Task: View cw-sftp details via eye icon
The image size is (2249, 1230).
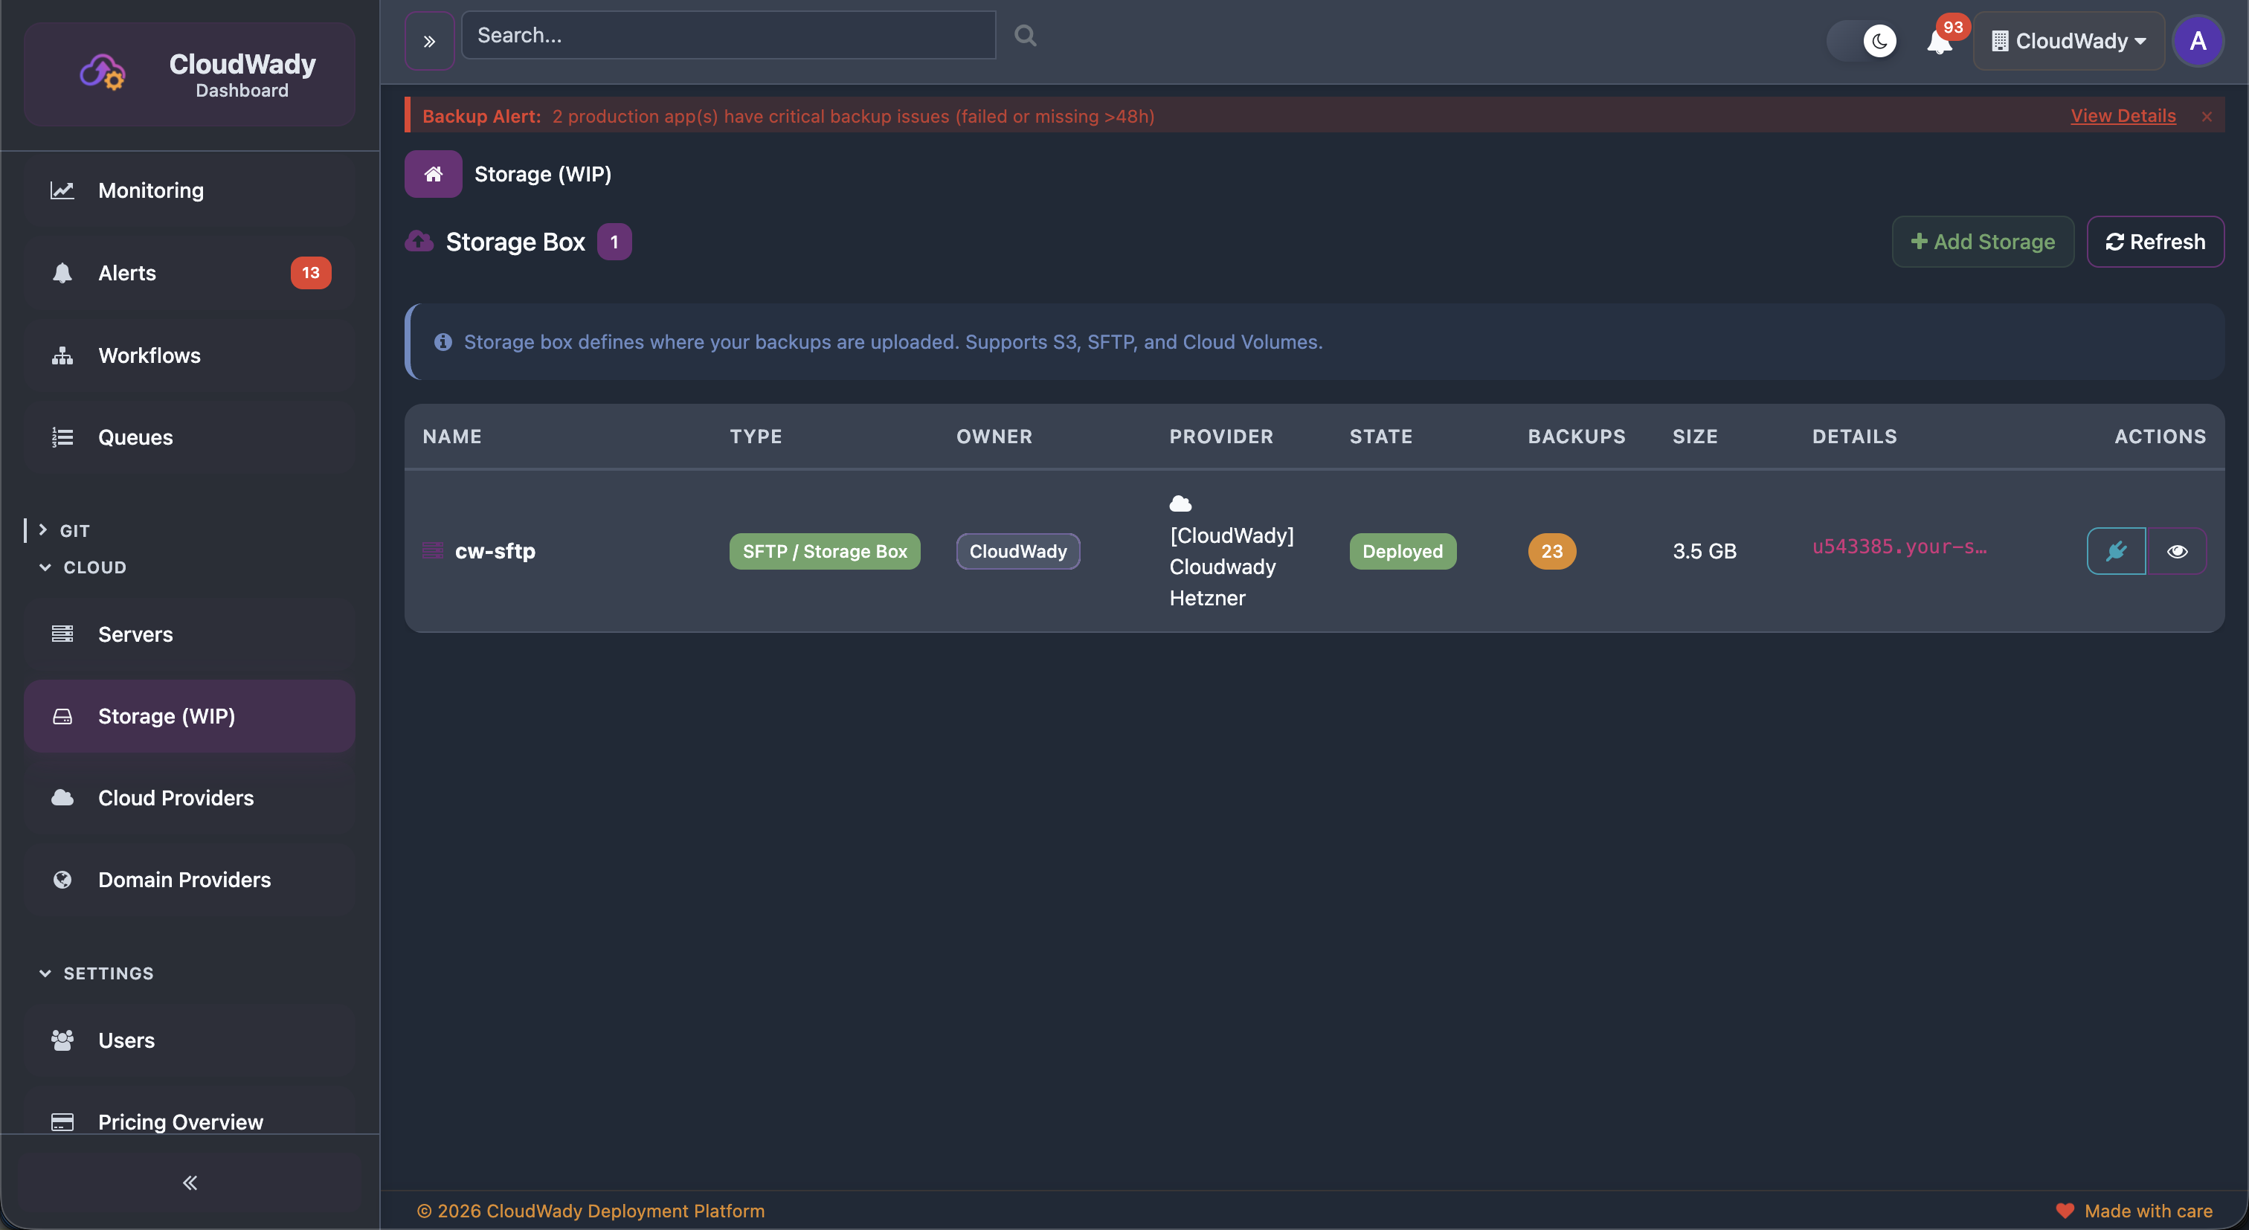Action: coord(2177,551)
